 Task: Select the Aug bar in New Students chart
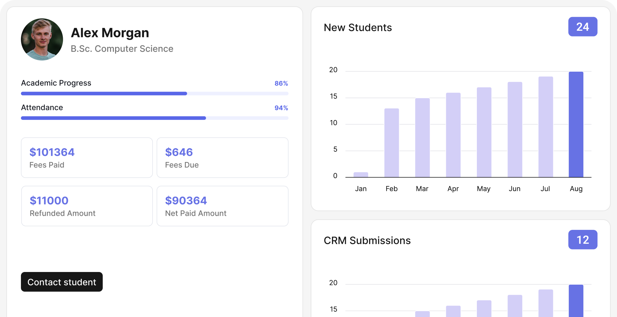(576, 124)
